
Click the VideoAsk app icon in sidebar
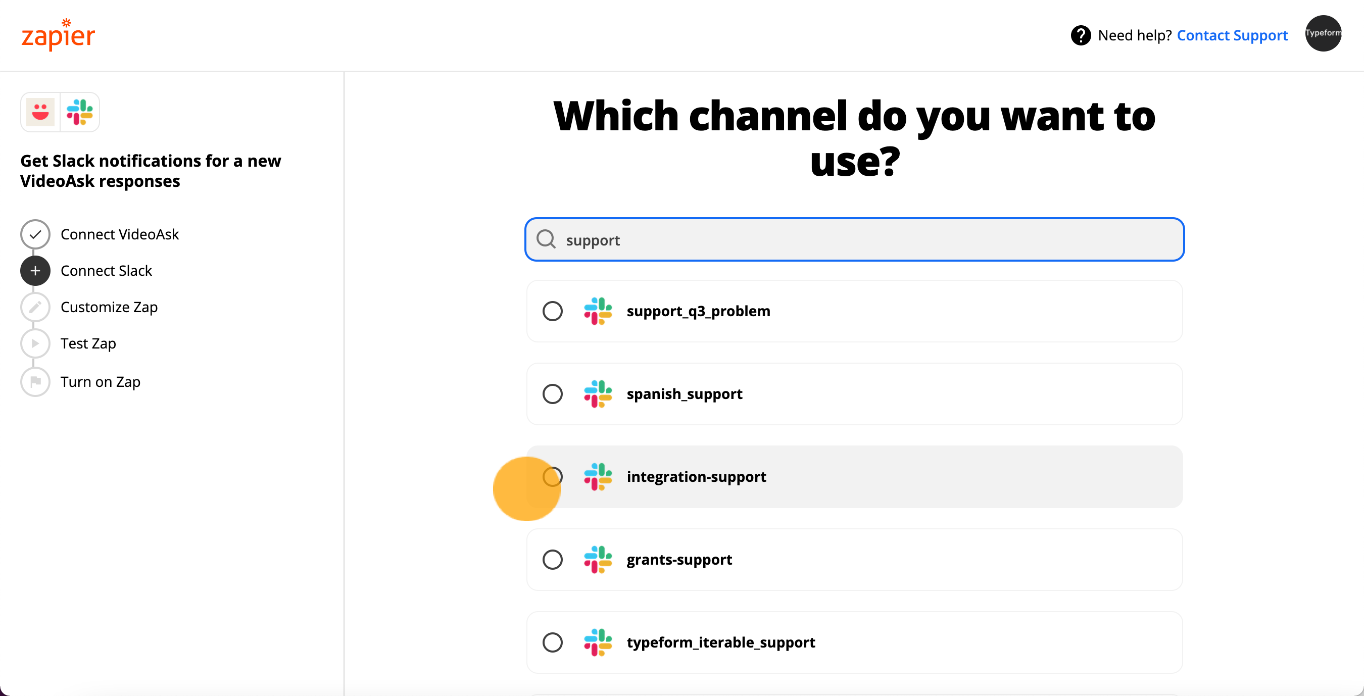pyautogui.click(x=40, y=112)
